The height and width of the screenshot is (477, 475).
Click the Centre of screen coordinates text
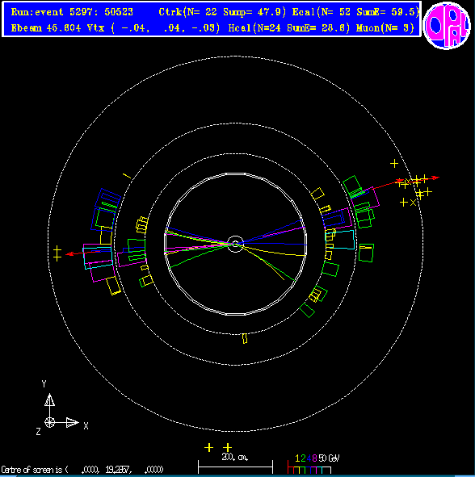point(82,470)
